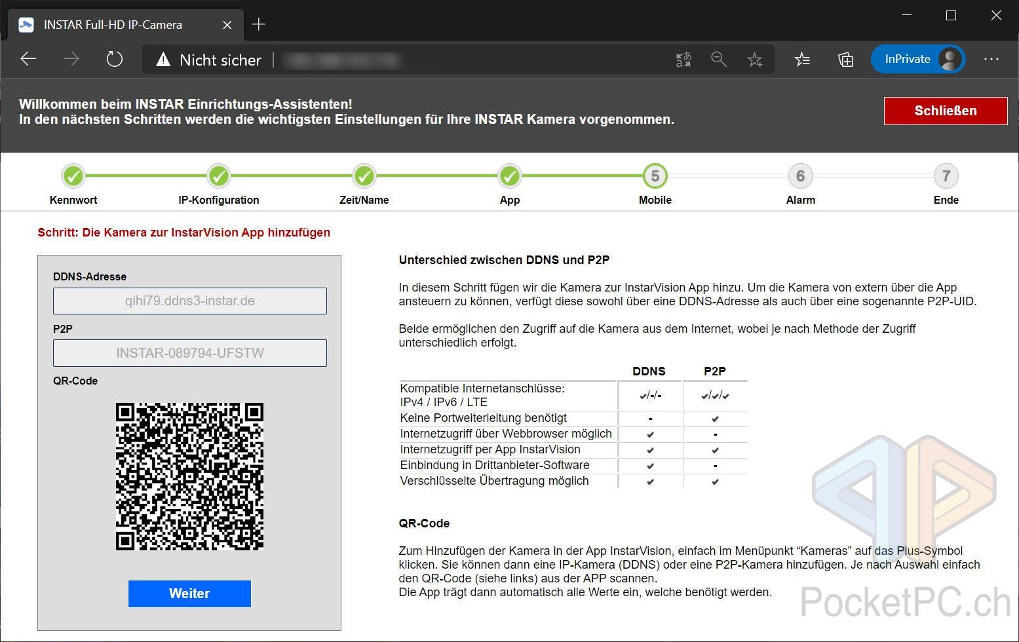Click the DDNS-Adresse input field

190,301
